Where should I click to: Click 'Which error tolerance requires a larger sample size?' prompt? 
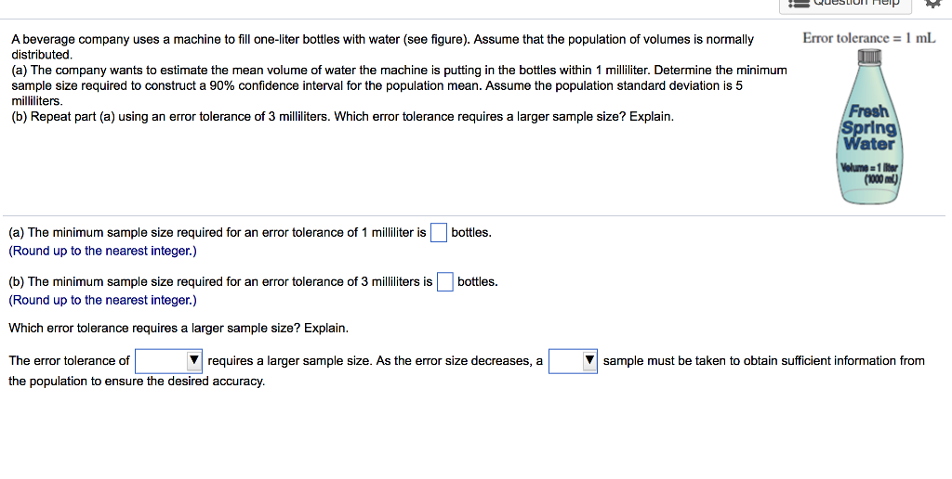[178, 328]
